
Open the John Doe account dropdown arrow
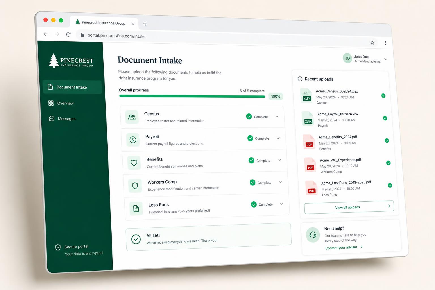386,59
